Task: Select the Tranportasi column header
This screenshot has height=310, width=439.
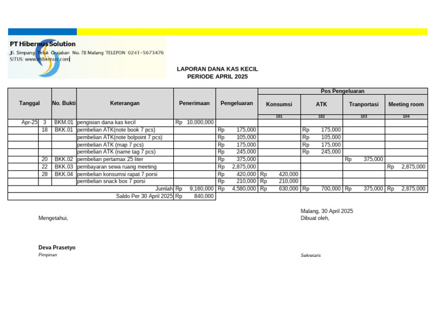Action: [364, 104]
